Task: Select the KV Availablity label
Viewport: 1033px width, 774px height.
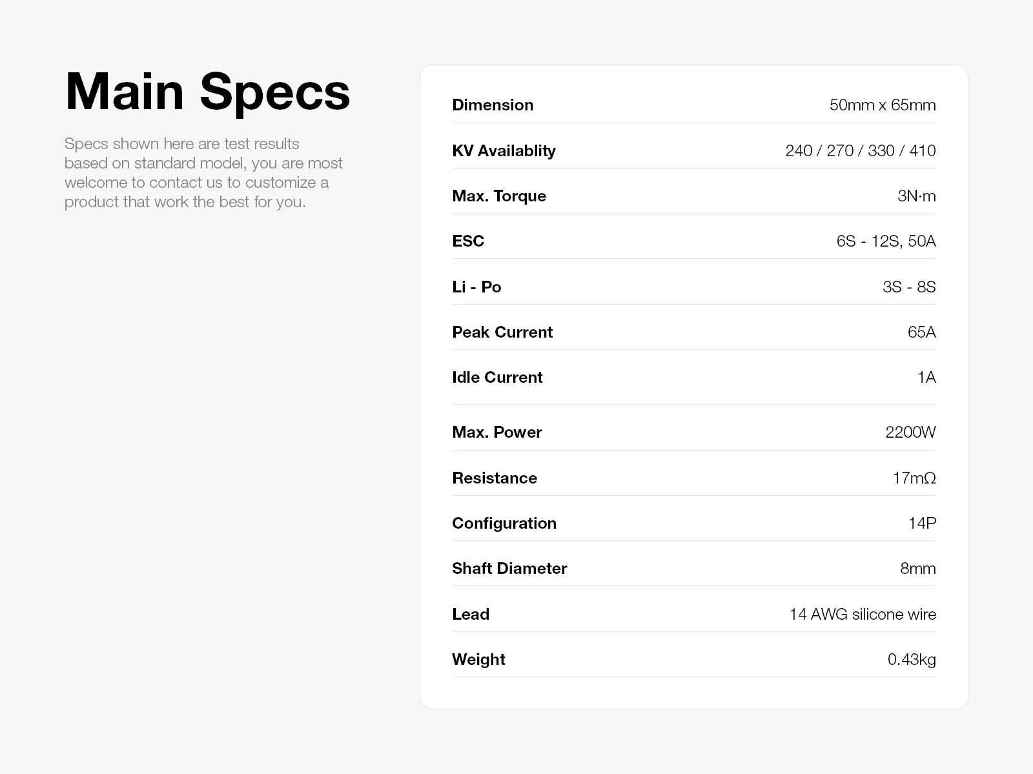Action: (x=504, y=150)
